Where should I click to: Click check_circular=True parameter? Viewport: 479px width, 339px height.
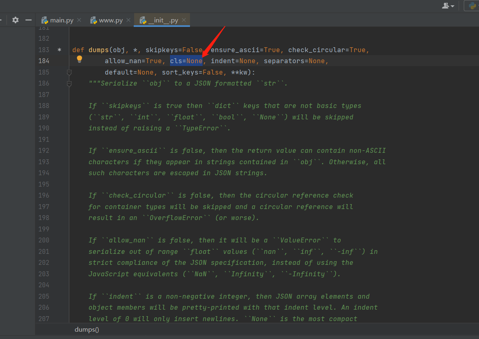pos(327,50)
